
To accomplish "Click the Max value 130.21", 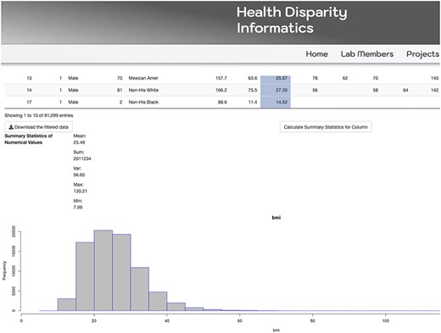I will (81, 191).
